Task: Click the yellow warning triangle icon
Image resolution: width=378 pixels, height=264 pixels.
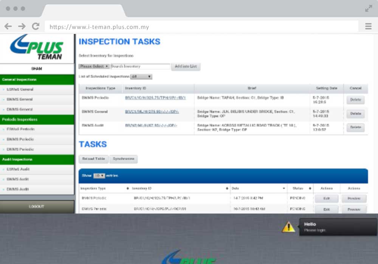Action: (288, 227)
